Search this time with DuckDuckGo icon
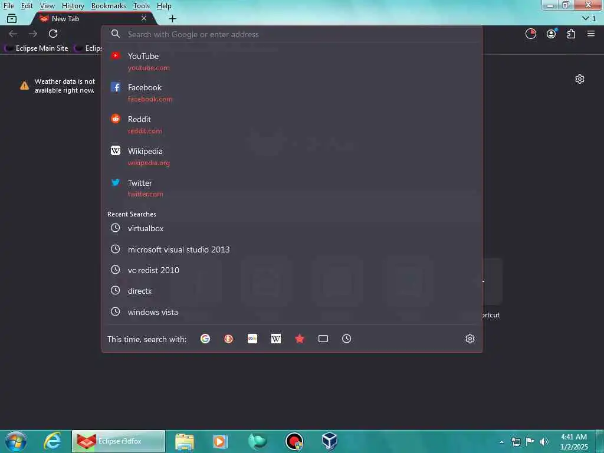 pos(229,339)
